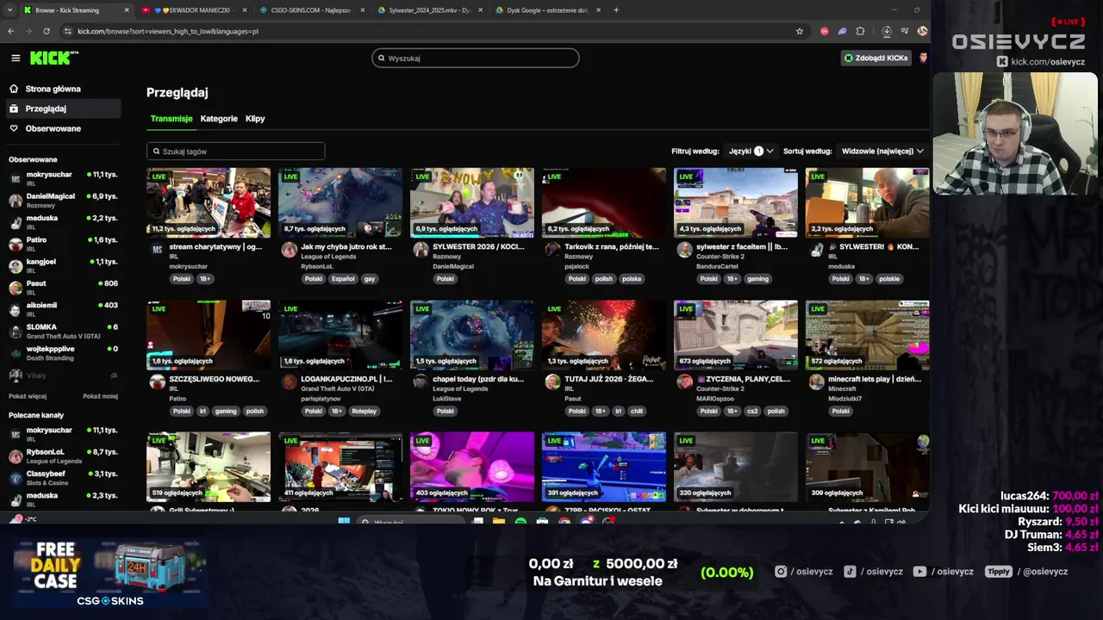Open Spotify from the taskbar
Screen dimensions: 1103x620
(520, 522)
